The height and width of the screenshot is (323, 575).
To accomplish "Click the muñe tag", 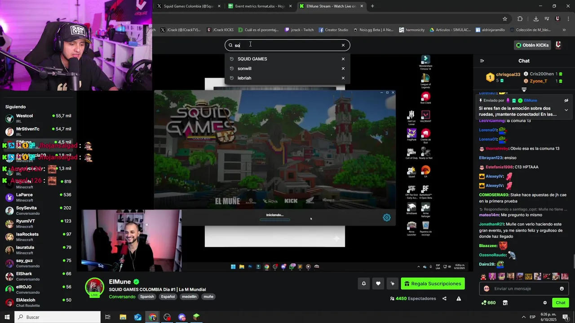I will click(x=208, y=297).
